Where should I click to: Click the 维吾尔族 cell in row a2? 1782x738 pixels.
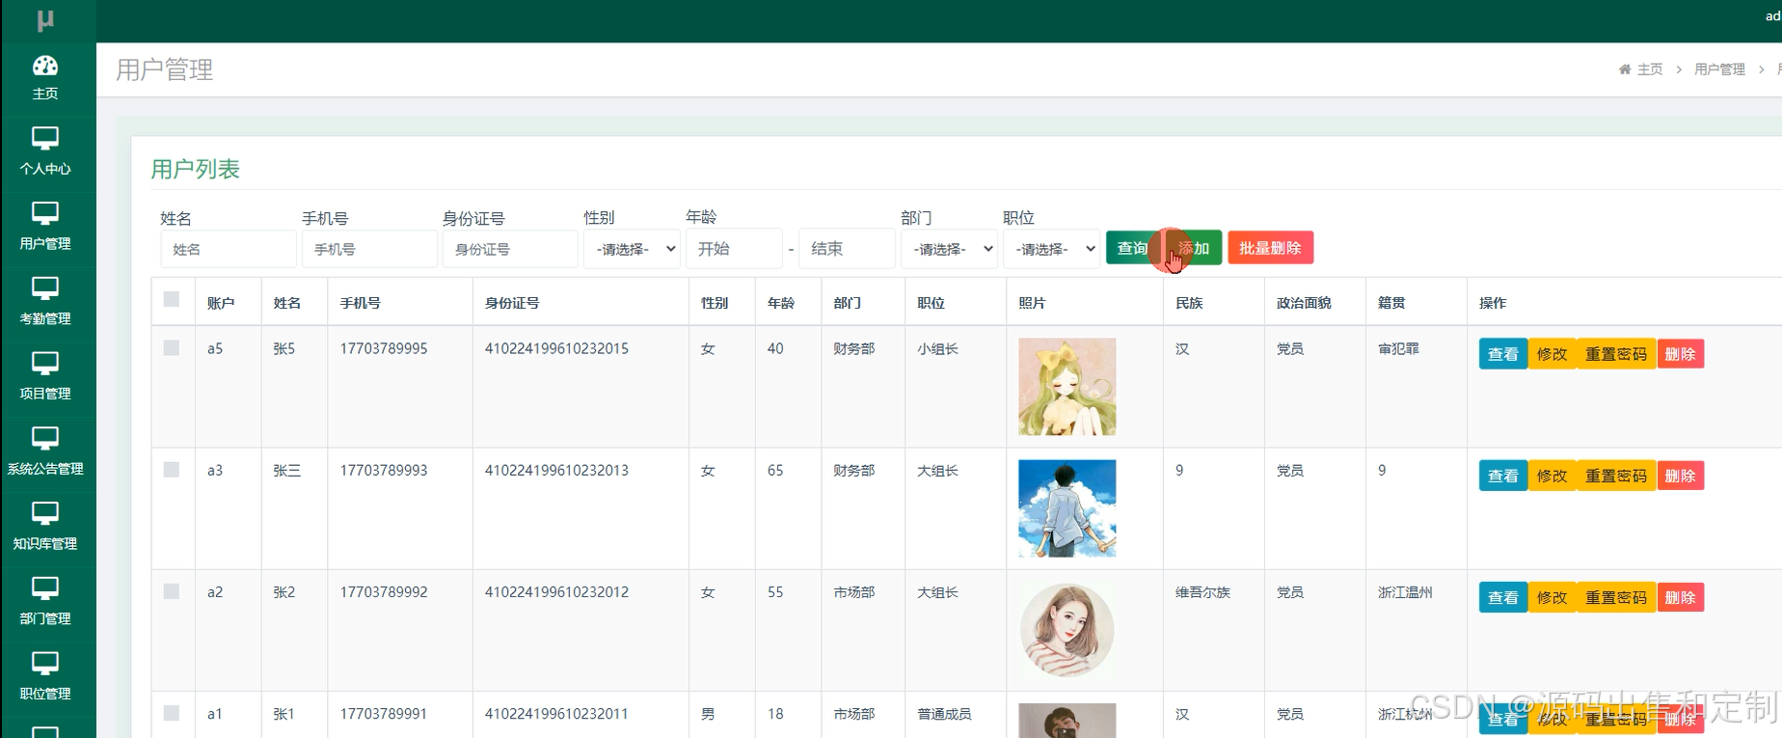[x=1202, y=592]
